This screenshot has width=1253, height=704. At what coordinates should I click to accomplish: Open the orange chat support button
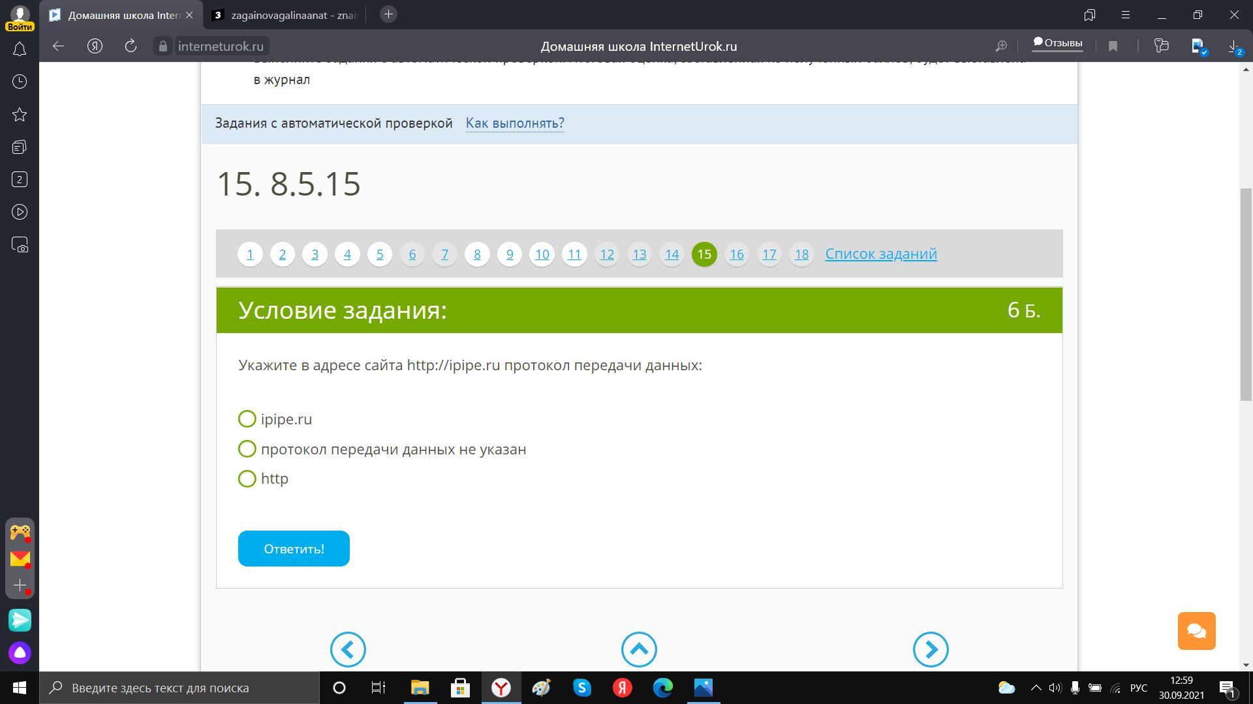pyautogui.click(x=1196, y=630)
